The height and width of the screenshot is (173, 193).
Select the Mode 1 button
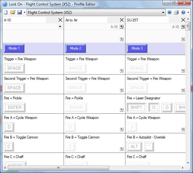tap(14, 48)
